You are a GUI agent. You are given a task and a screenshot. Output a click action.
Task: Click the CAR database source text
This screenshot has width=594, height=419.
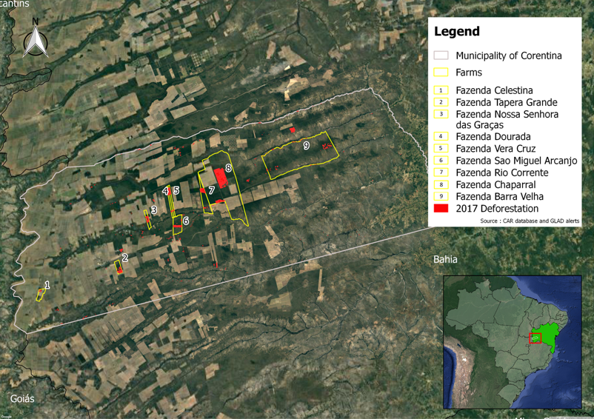[529, 221]
